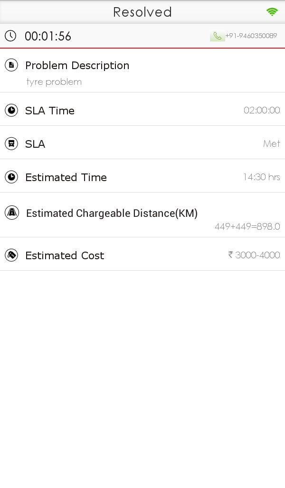The image size is (285, 488).
Task: Tap the SLA status value Met
Action: pyautogui.click(x=271, y=143)
